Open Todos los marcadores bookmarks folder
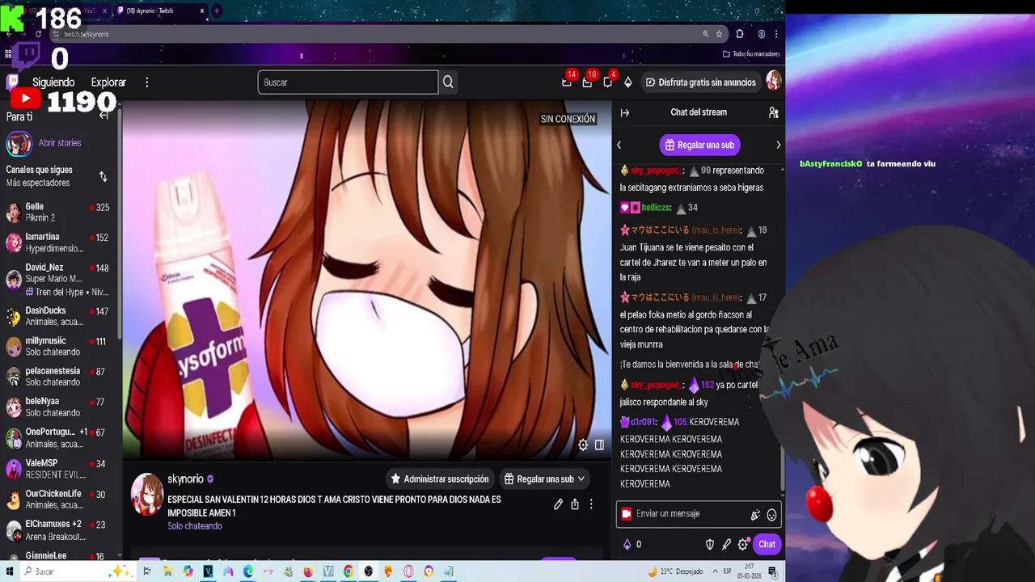Screen dimensions: 1035x582 point(751,54)
